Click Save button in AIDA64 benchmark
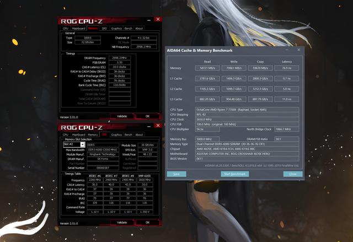The image size is (353, 242). click(176, 174)
